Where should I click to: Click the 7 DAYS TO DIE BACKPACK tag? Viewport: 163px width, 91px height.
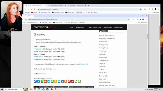[46, 87]
